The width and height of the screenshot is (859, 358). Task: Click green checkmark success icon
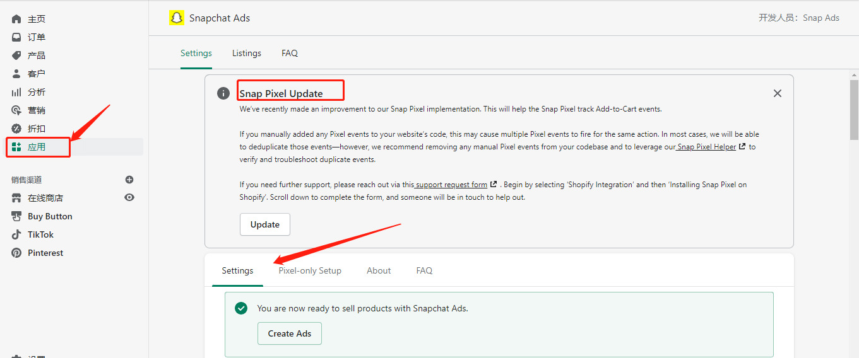(241, 308)
